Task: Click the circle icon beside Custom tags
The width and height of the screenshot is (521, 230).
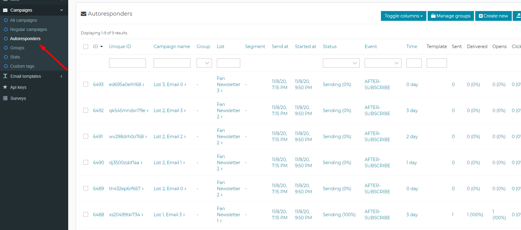Action: pos(6,66)
